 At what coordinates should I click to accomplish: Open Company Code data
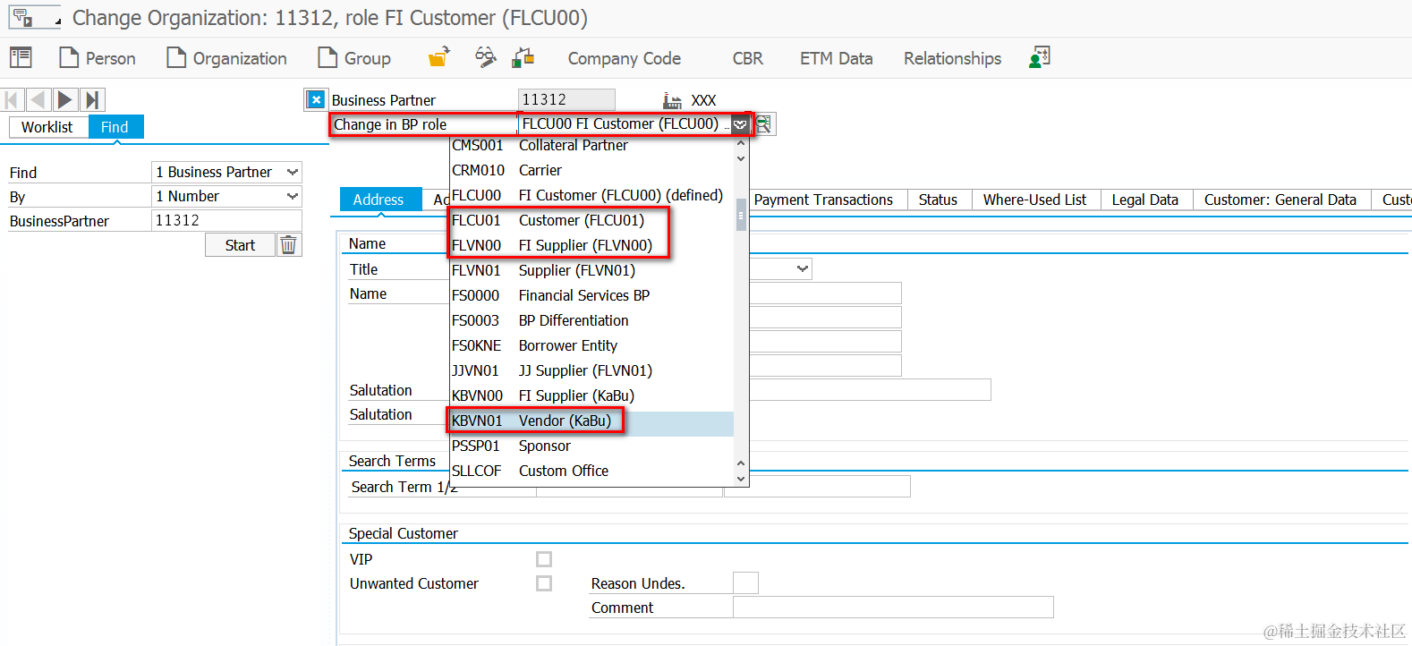click(625, 58)
